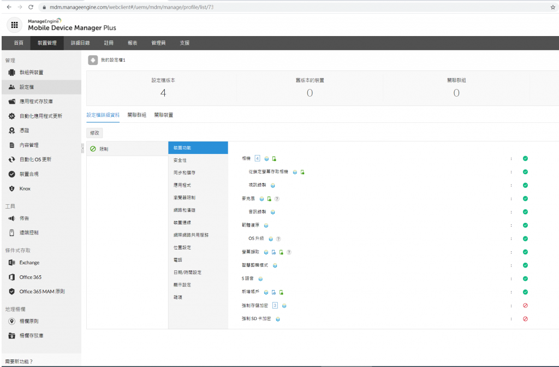Screen dimensions: 559x367
Task: Open the 安全性 settings category
Action: (x=180, y=161)
